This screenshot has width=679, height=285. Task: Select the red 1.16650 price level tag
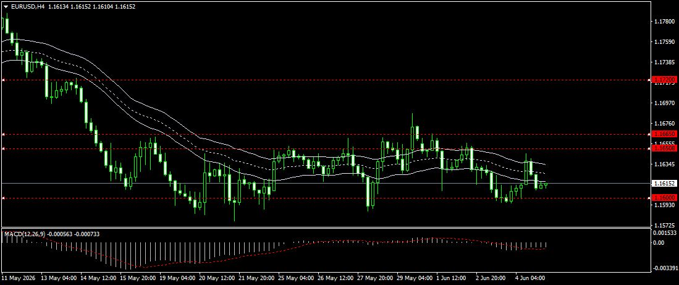click(x=663, y=134)
